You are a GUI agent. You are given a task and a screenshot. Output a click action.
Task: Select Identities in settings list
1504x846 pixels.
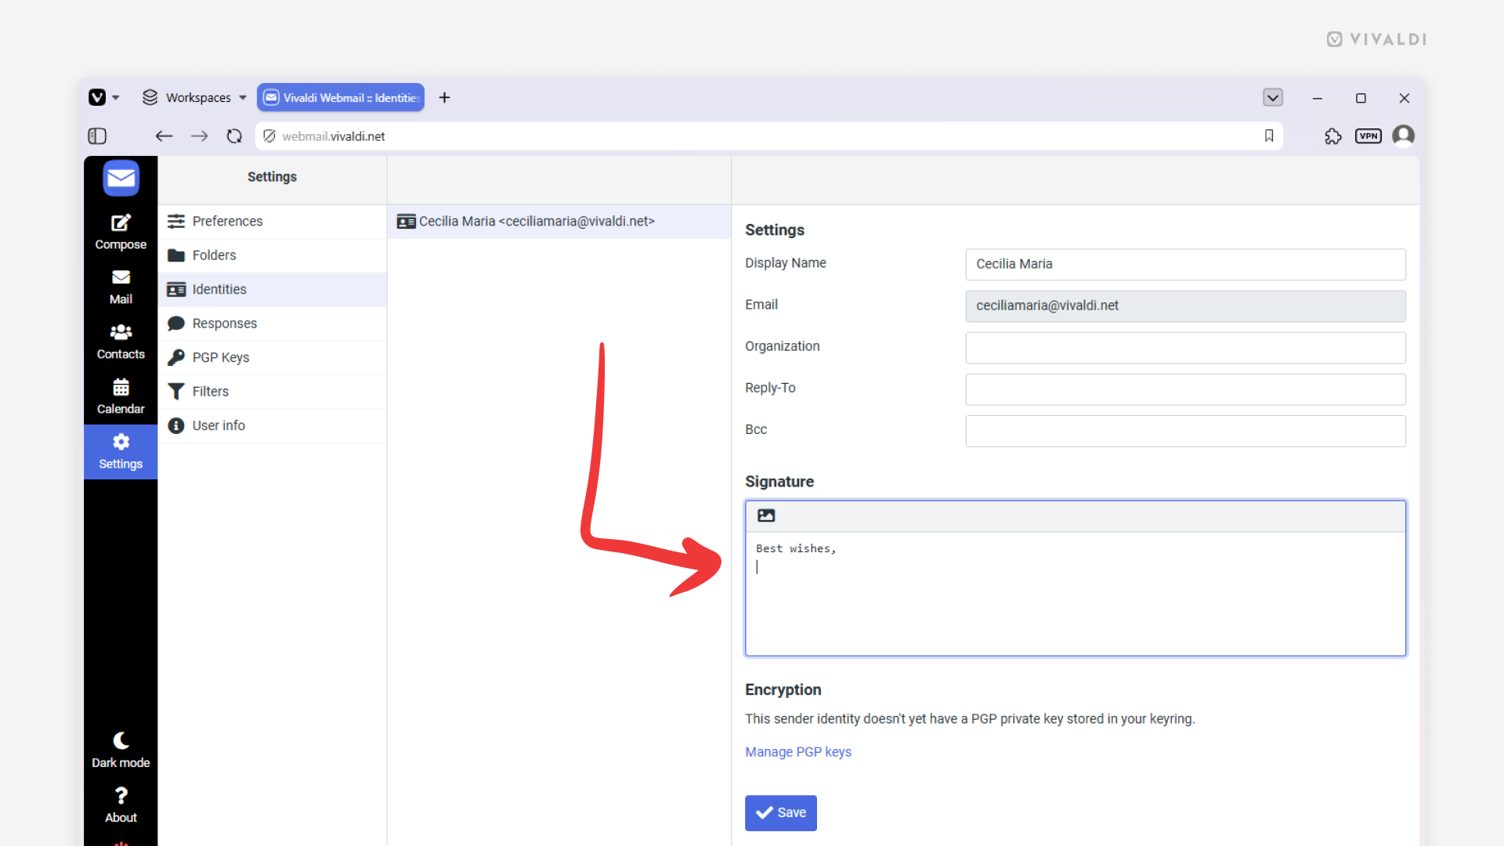coord(272,290)
